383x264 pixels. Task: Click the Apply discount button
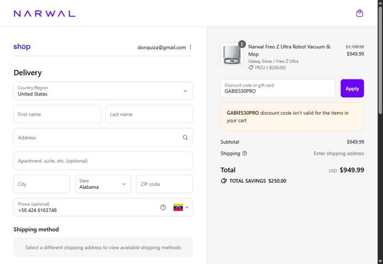click(352, 88)
